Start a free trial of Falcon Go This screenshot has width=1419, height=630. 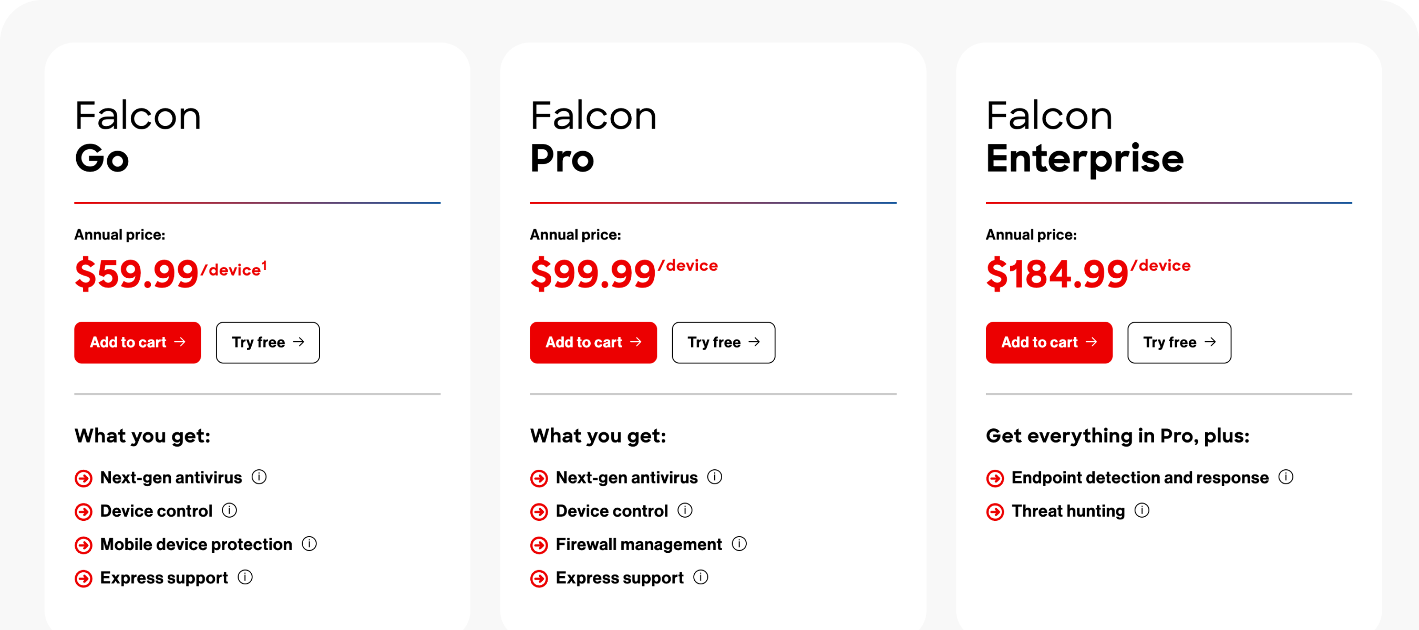267,342
